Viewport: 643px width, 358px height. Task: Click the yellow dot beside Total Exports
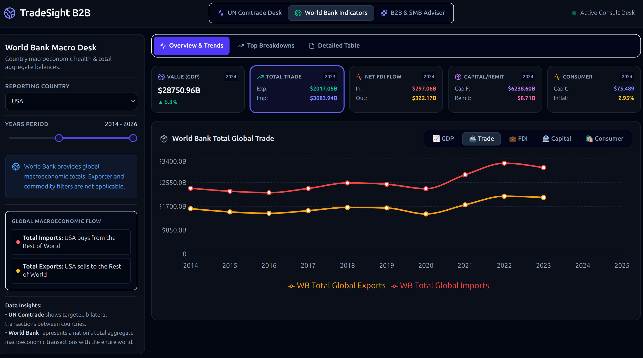coord(18,271)
